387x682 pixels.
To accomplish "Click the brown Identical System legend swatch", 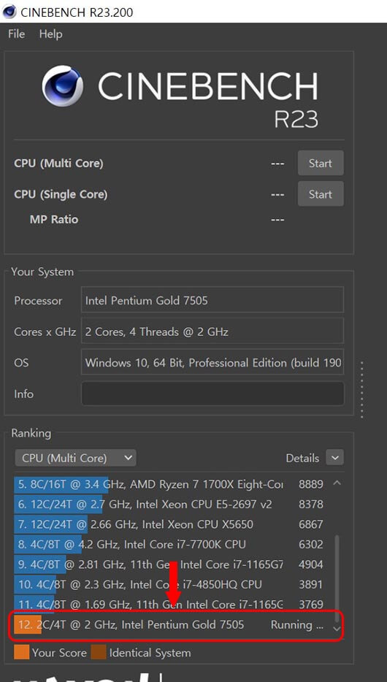I will pos(99,652).
